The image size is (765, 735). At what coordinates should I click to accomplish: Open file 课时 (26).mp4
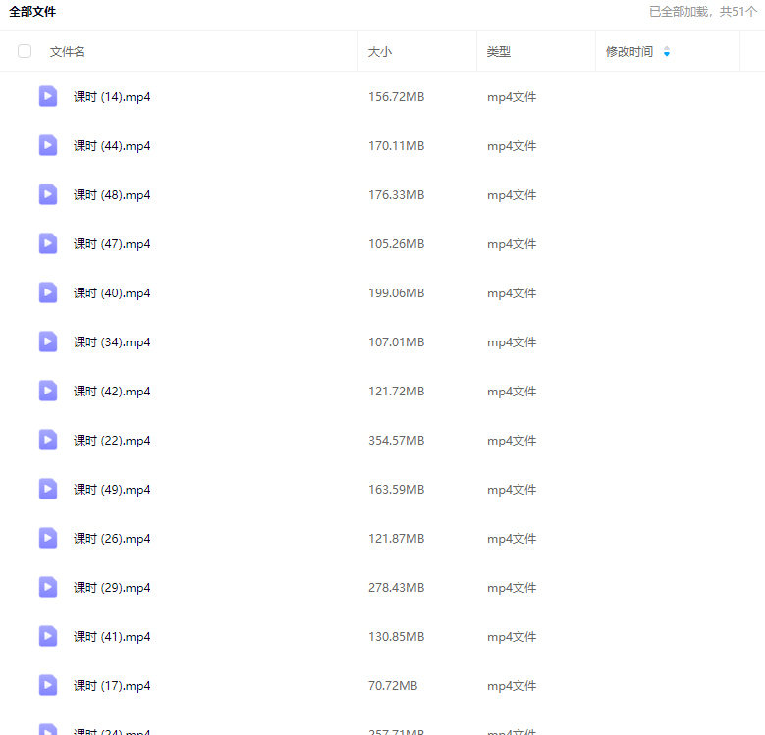point(112,539)
